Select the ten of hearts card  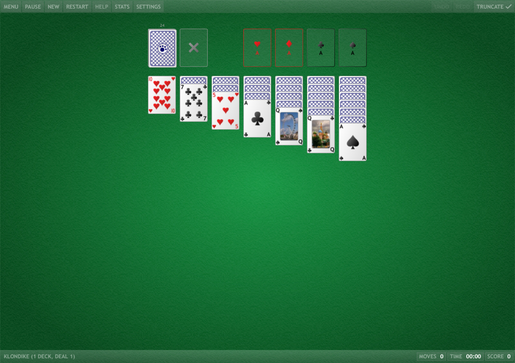click(162, 95)
